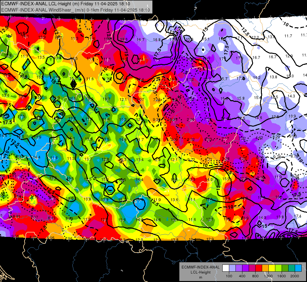This screenshot has width=307, height=282.
Task: Click the legend scale value 800
Action: [x=255, y=276]
